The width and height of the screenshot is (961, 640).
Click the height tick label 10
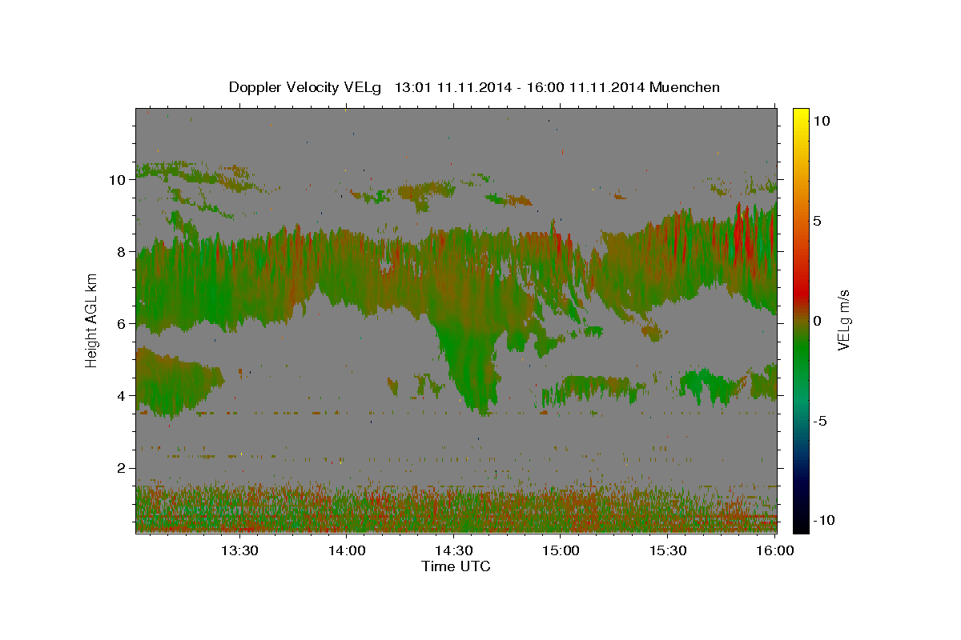[x=119, y=179]
